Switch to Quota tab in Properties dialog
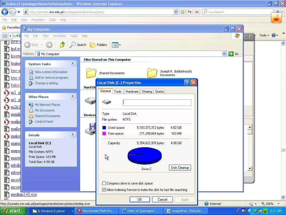 159,92
